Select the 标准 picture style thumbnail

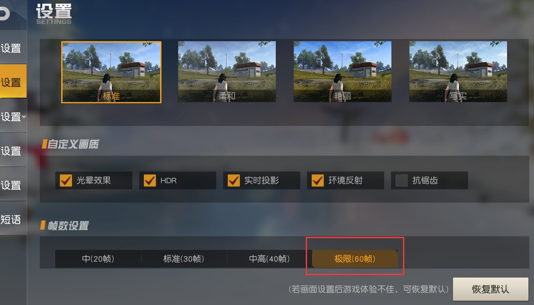click(x=111, y=72)
